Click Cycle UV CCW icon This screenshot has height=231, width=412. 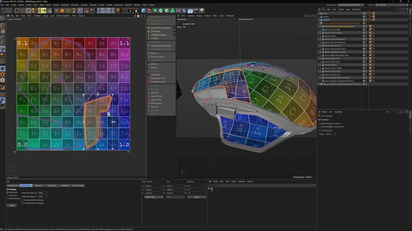148,96
